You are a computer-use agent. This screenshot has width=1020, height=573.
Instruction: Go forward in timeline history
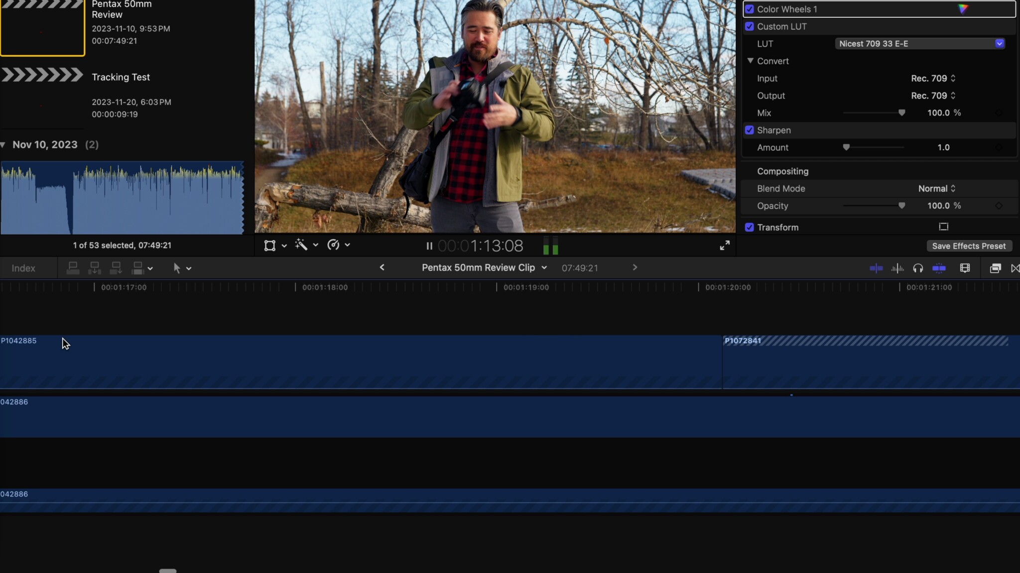click(635, 268)
